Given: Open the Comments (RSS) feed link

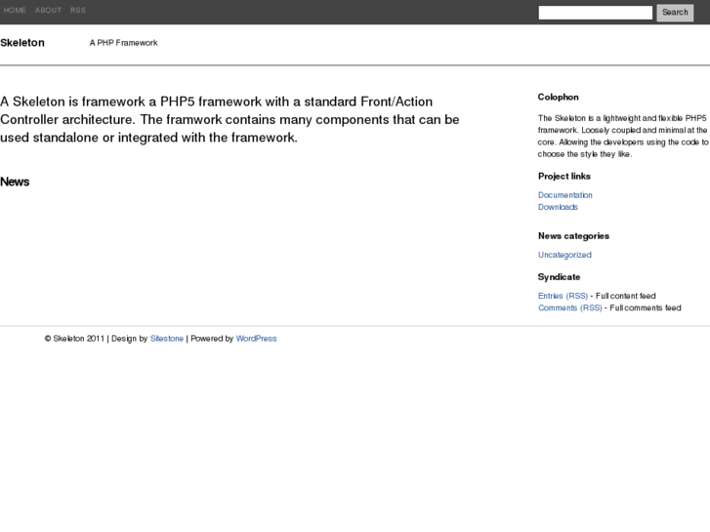Looking at the screenshot, I should pos(569,307).
